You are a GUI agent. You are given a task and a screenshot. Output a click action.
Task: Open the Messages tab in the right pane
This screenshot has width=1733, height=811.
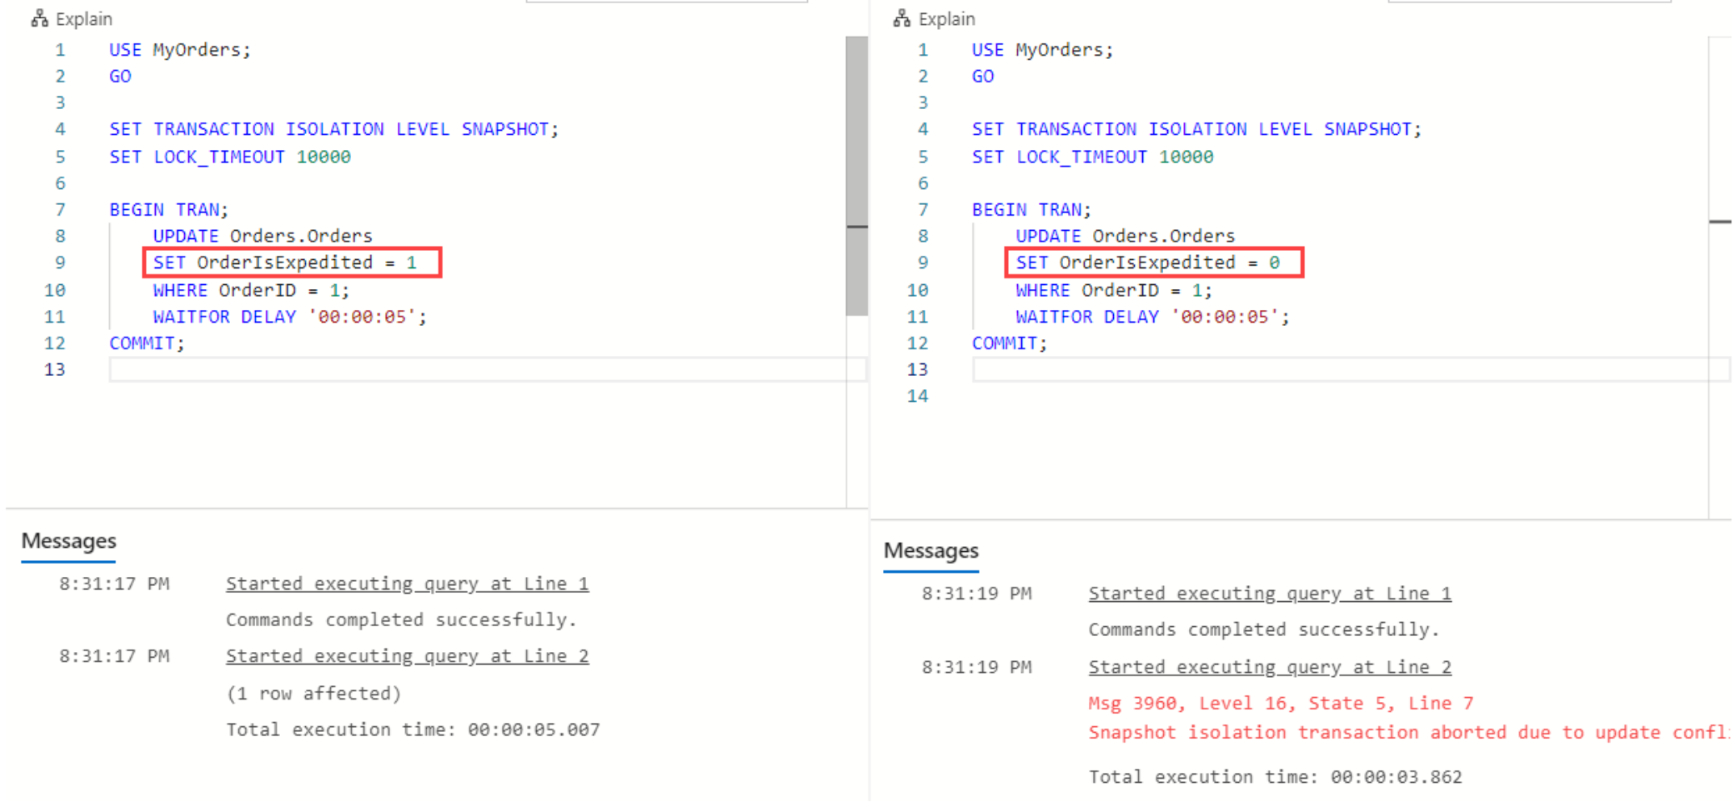(931, 550)
